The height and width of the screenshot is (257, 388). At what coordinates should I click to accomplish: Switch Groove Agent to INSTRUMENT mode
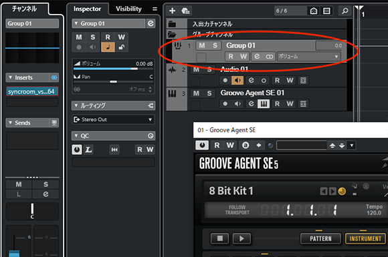pyautogui.click(x=365, y=239)
